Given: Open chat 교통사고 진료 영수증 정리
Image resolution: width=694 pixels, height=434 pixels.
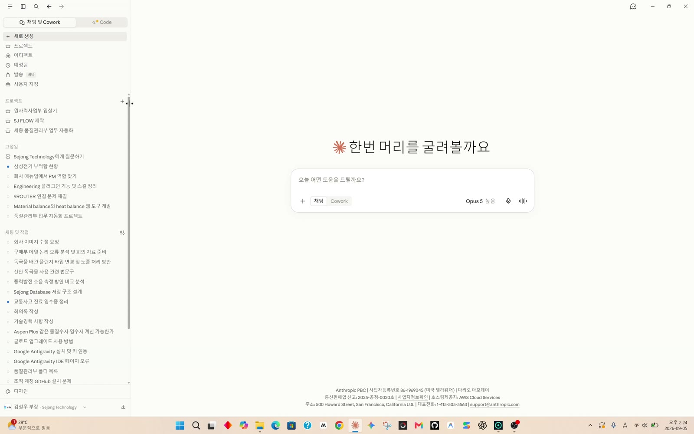Looking at the screenshot, I should pos(65,302).
